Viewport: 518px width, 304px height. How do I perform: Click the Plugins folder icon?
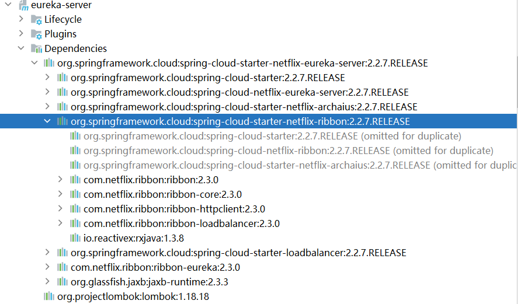(x=37, y=34)
